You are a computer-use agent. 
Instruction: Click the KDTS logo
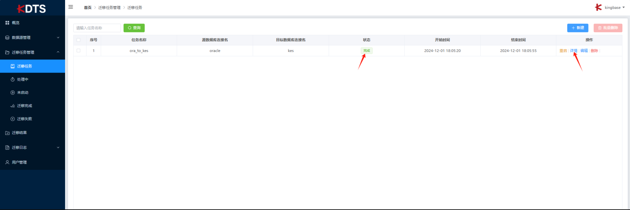click(x=32, y=9)
